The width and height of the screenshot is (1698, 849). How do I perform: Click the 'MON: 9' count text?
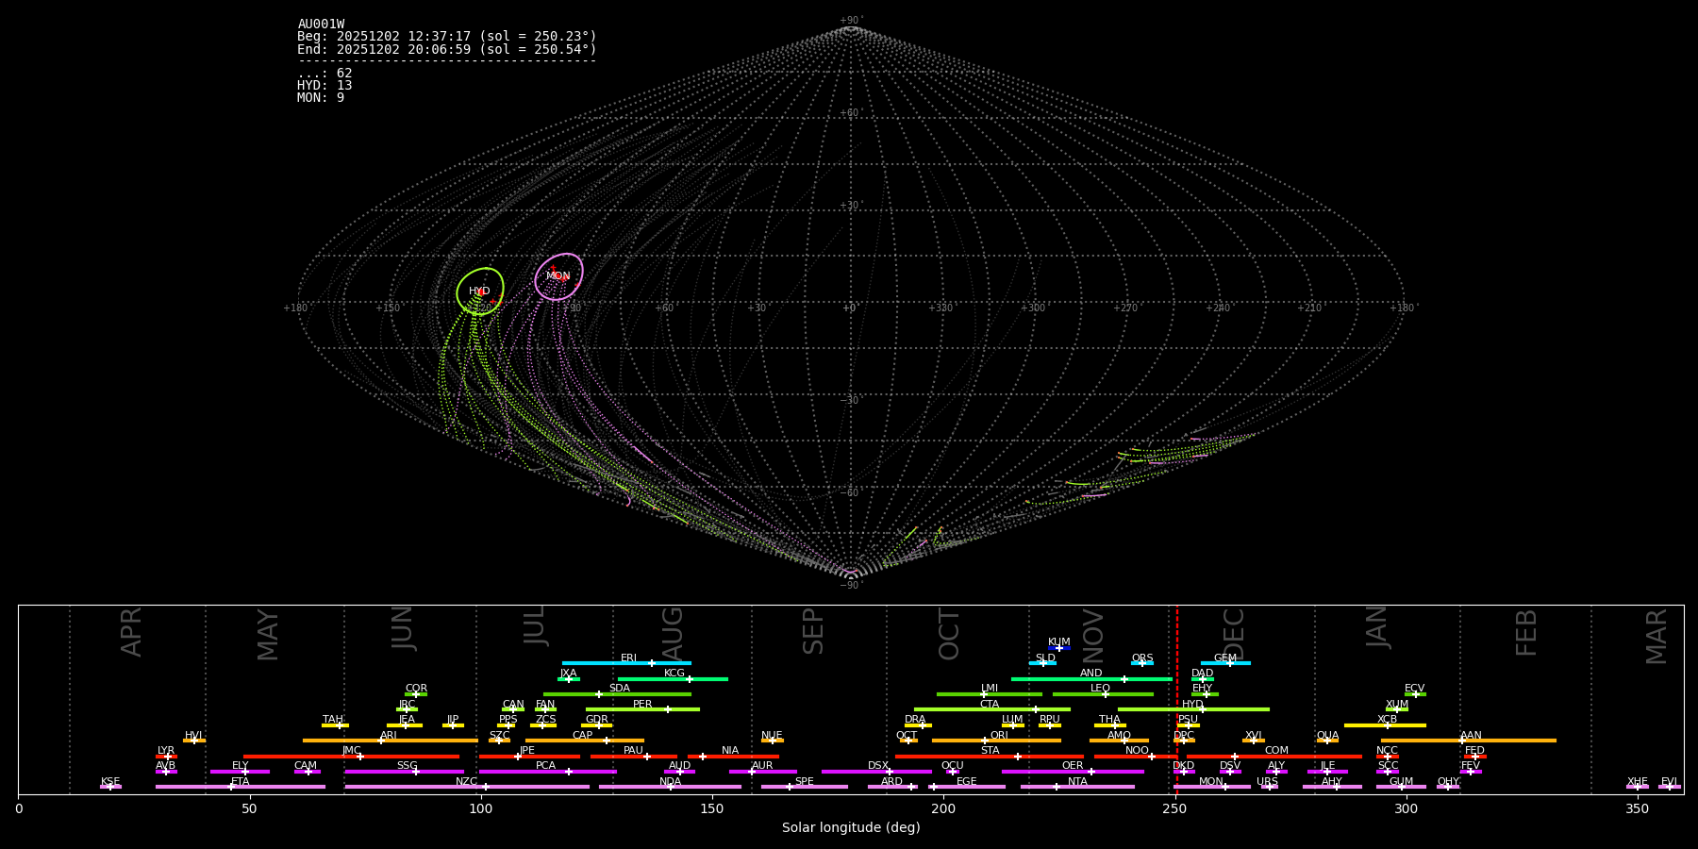321,98
